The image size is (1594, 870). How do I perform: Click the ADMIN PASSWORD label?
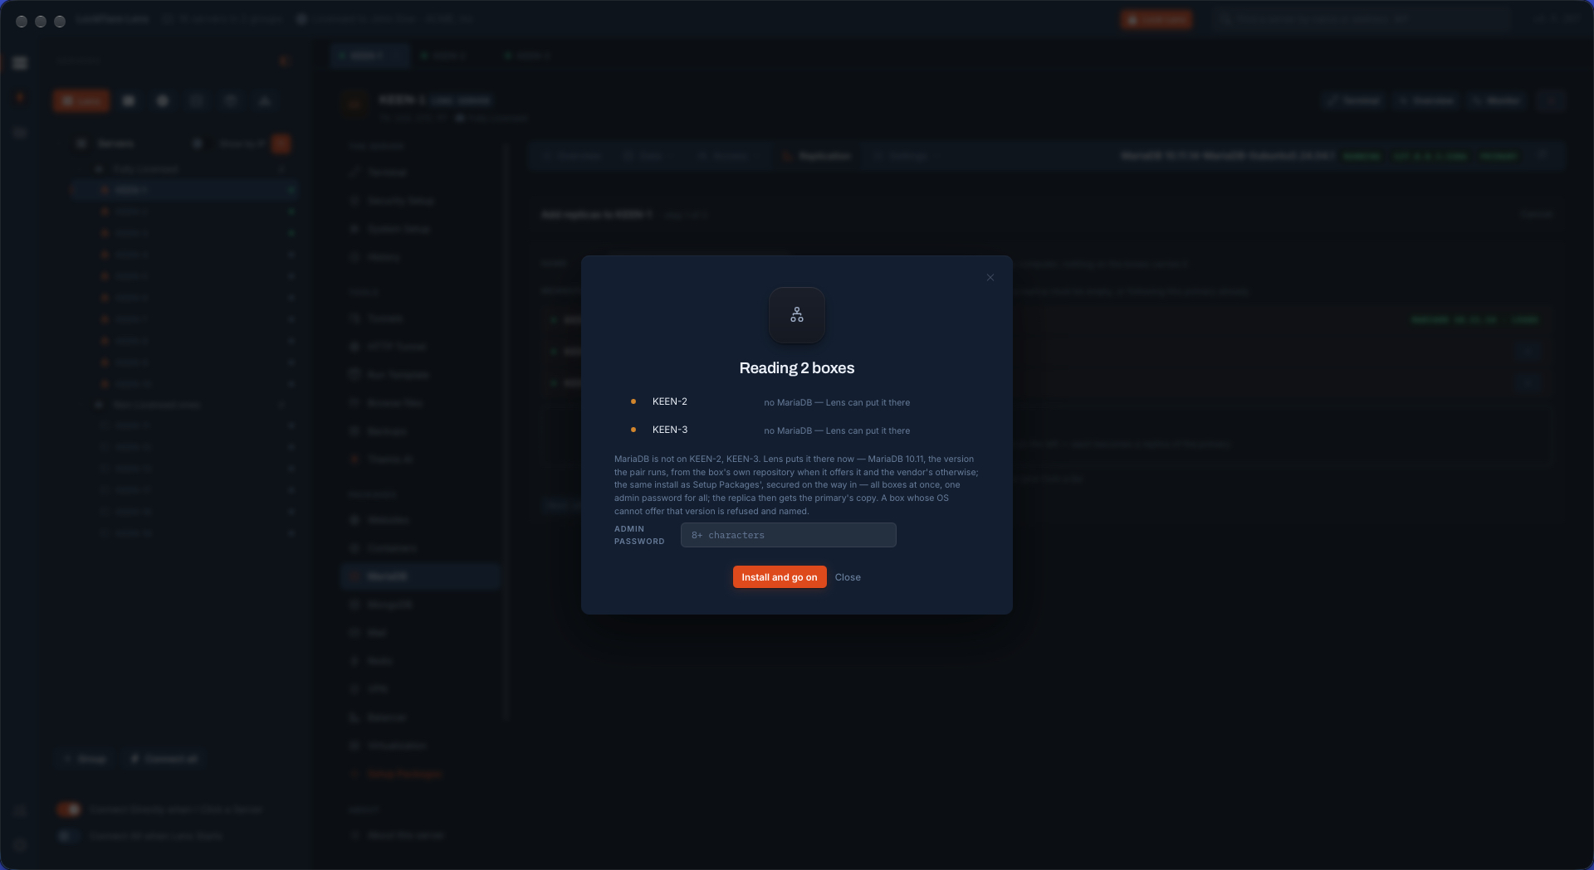[639, 535]
